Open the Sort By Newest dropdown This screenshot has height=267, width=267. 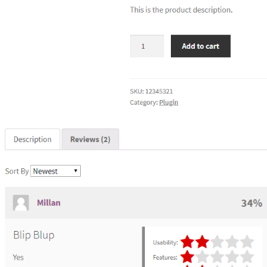click(55, 171)
